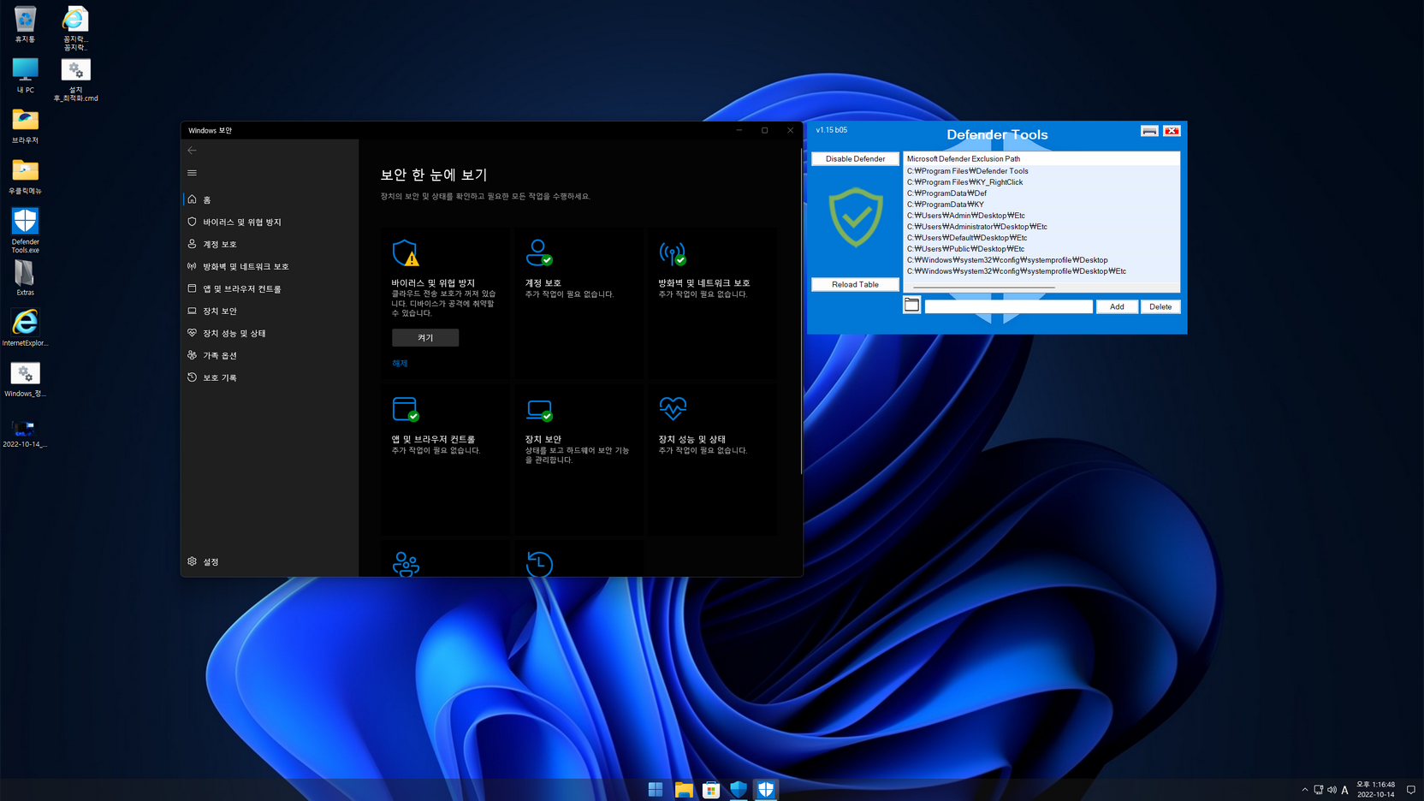Open 바이러스 및 위협 방지 sidebar item
Viewport: 1424px width, 801px height.
click(x=270, y=222)
